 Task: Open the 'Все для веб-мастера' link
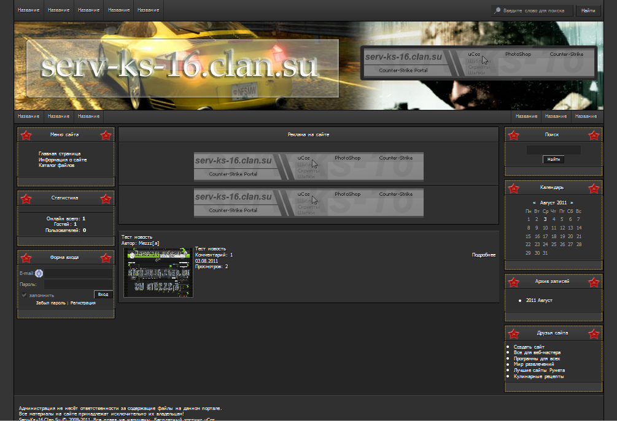pyautogui.click(x=537, y=352)
